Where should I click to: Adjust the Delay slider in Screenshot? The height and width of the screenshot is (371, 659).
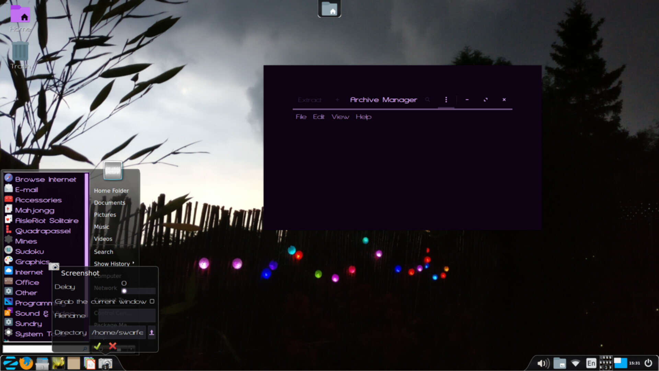(139, 291)
